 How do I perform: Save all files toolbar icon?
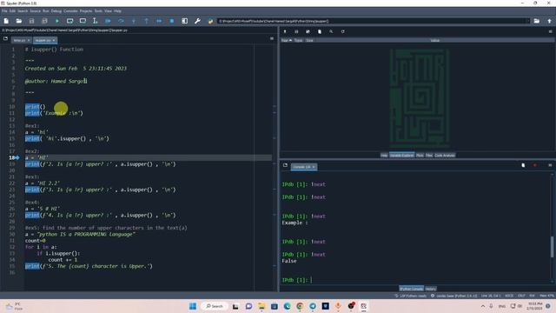click(44, 21)
